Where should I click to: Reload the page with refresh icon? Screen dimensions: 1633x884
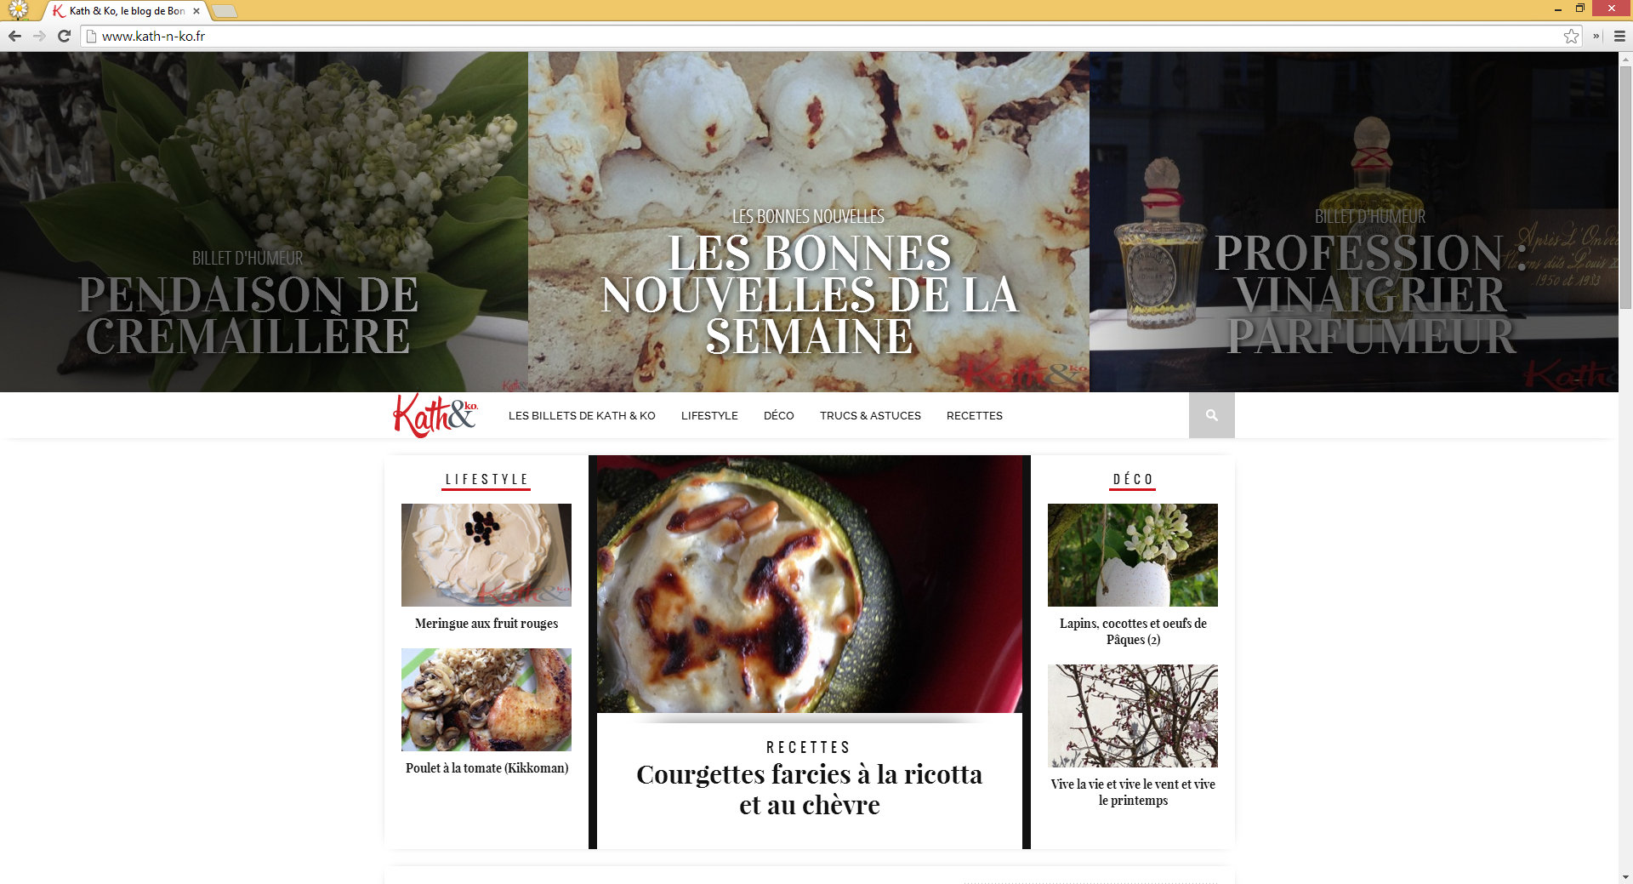tap(64, 36)
